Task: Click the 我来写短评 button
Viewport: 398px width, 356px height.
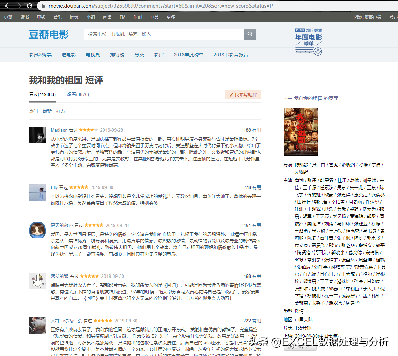Action: tap(243, 95)
